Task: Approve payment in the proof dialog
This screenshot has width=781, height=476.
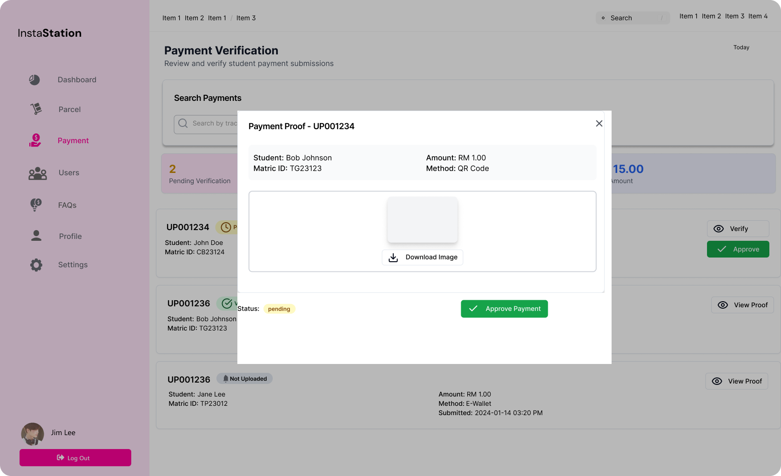Action: [x=504, y=309]
